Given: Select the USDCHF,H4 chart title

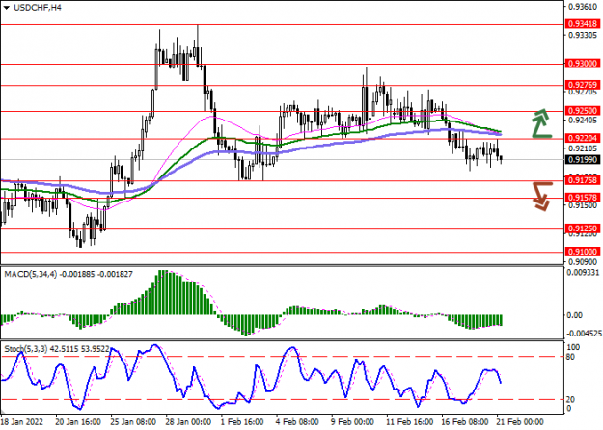Looking at the screenshot, I should (38, 8).
